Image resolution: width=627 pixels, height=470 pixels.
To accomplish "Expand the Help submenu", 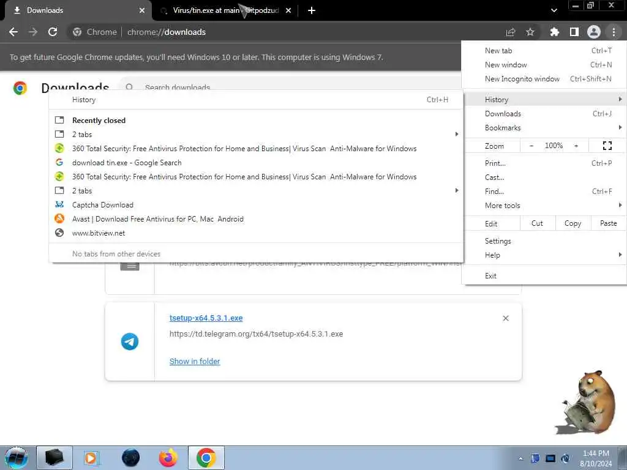I will [544, 255].
